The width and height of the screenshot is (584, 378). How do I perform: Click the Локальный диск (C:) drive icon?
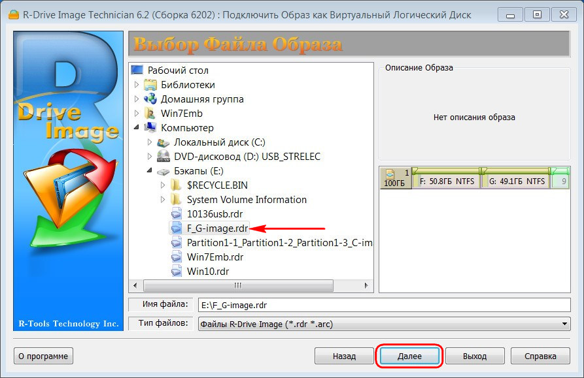[x=163, y=142]
